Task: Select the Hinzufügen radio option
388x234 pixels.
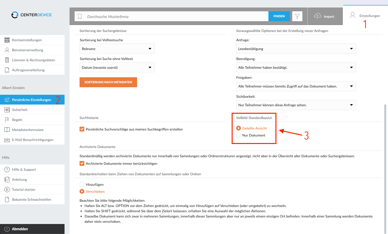Action: [x=82, y=184]
